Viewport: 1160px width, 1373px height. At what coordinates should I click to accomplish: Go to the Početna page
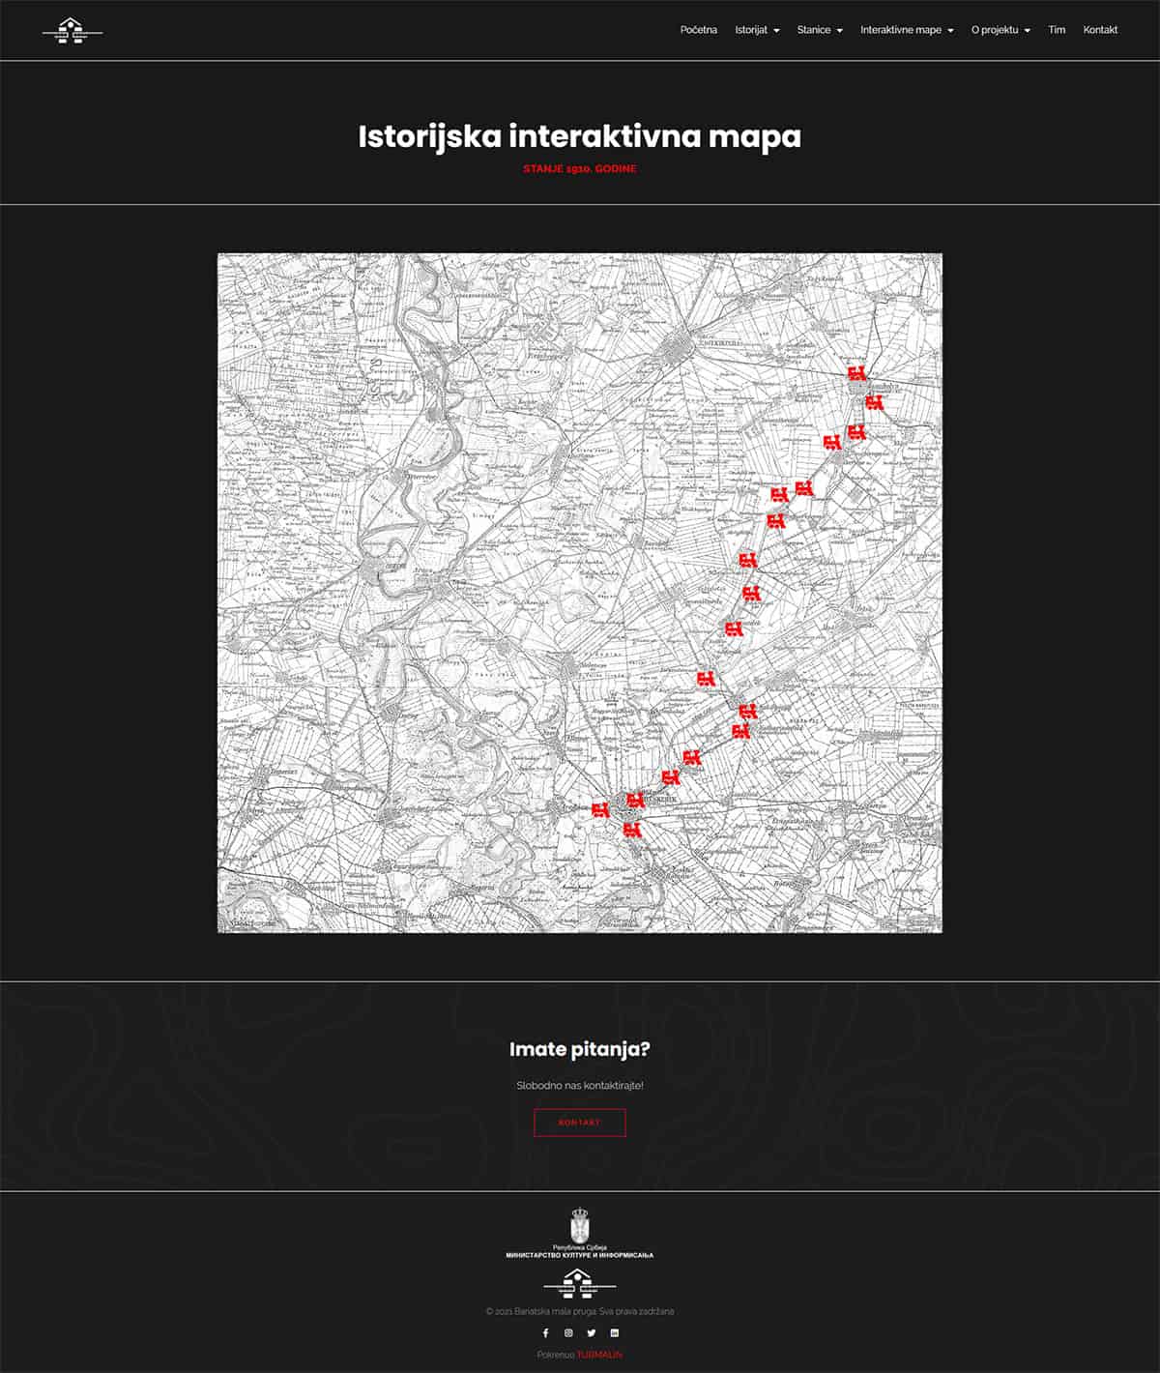(x=698, y=30)
